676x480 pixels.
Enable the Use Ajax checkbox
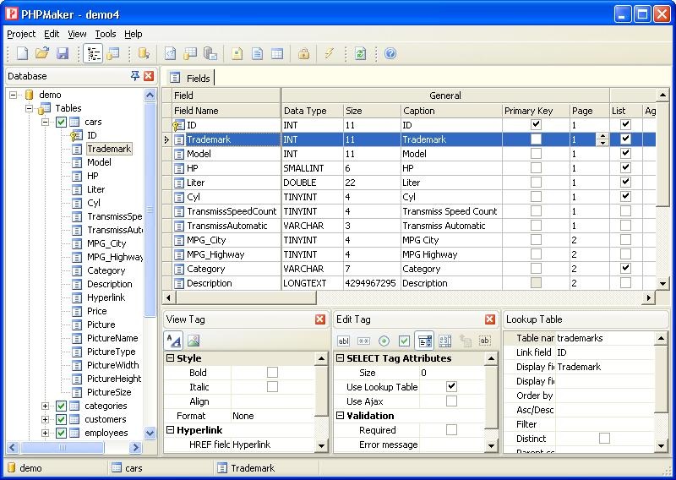tap(451, 401)
